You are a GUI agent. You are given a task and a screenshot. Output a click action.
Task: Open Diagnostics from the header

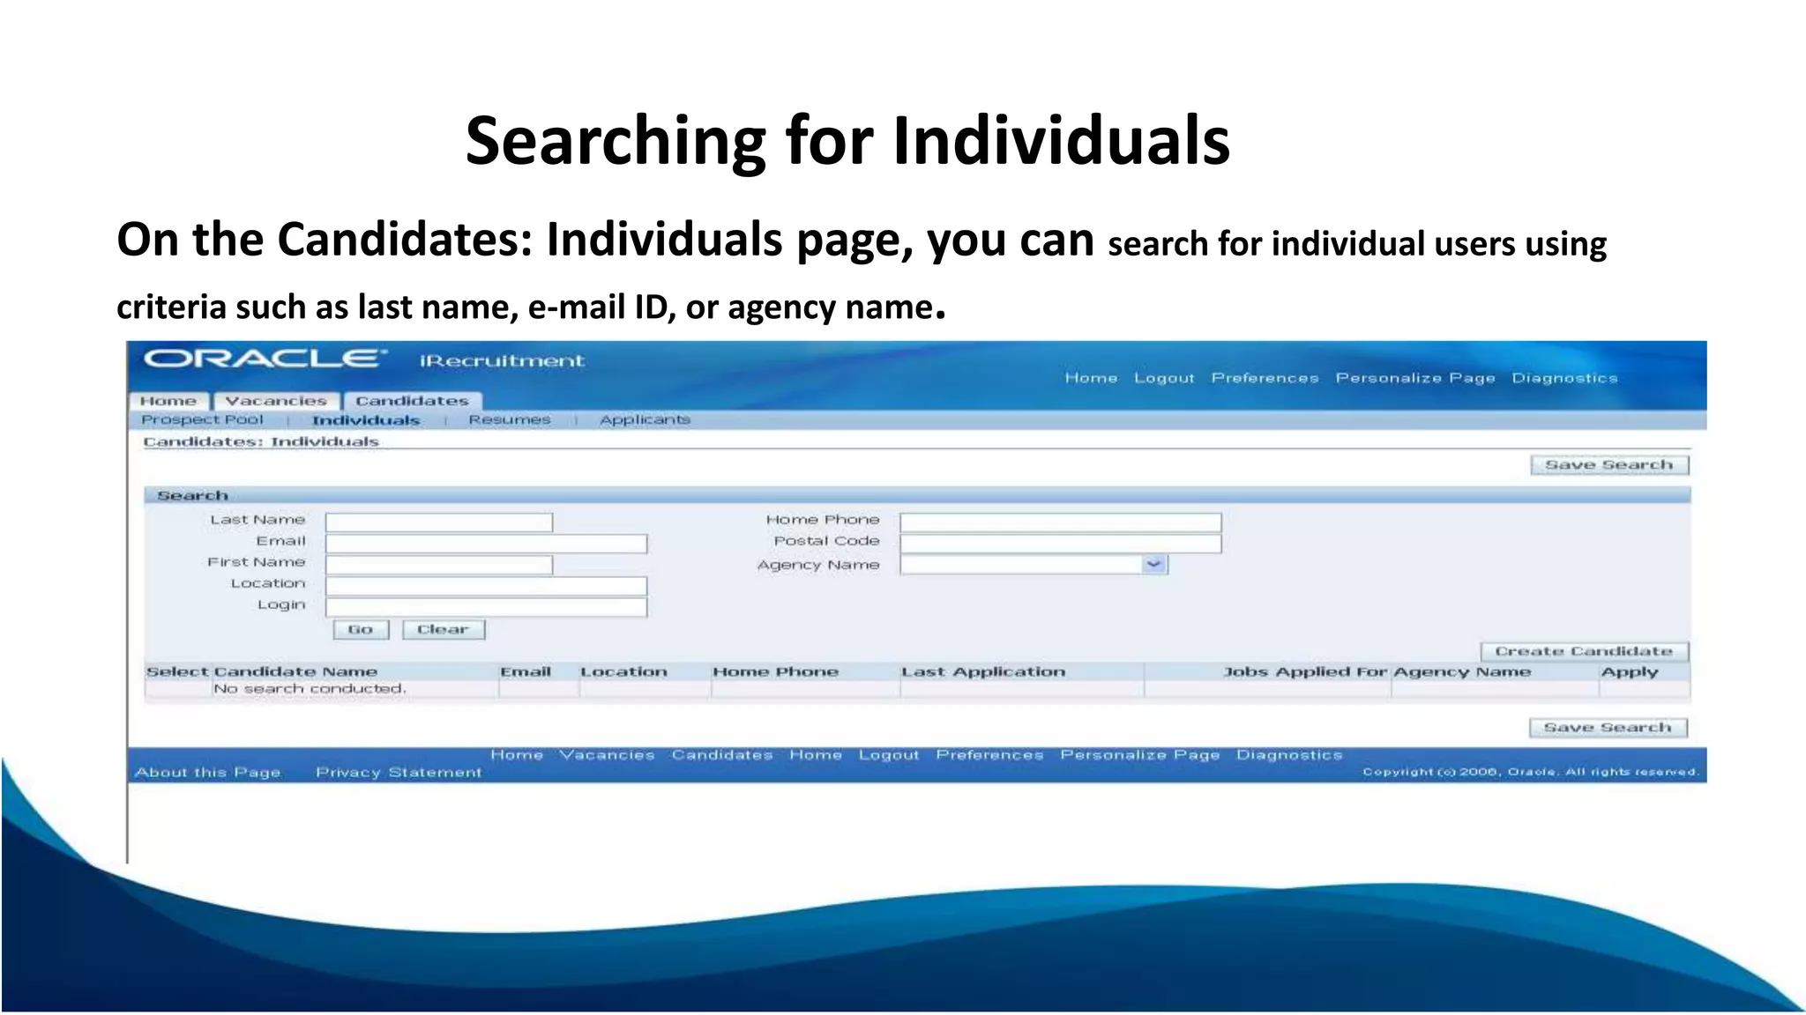[x=1564, y=378]
